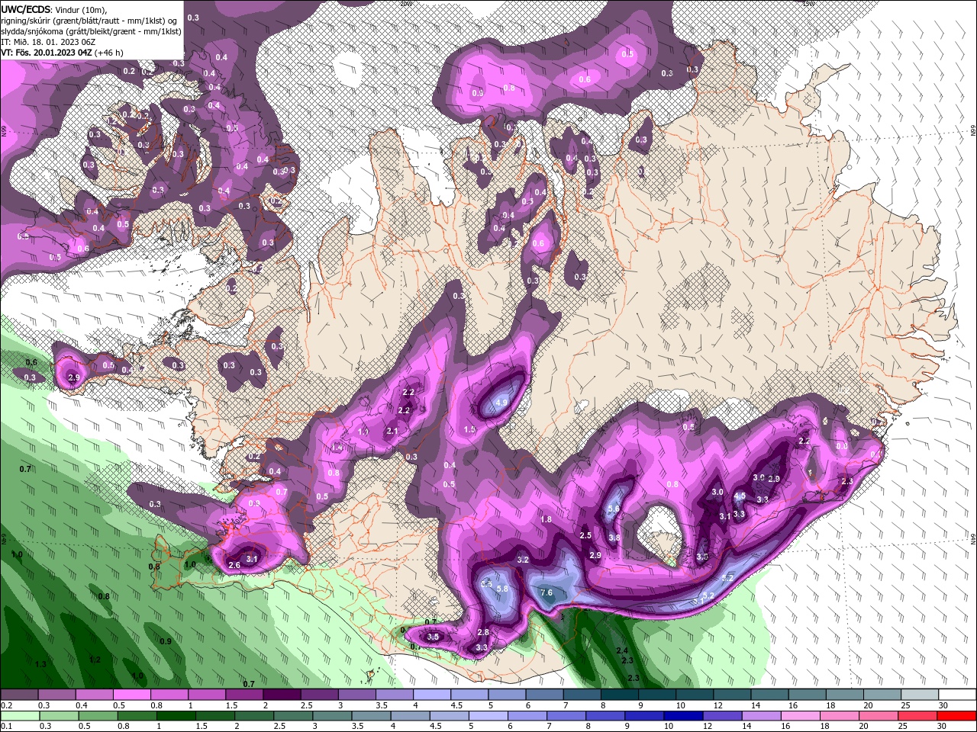This screenshot has height=732, width=977.
Task: Click the pale green 0.1 swatch in rain legend
Action: click(x=19, y=716)
